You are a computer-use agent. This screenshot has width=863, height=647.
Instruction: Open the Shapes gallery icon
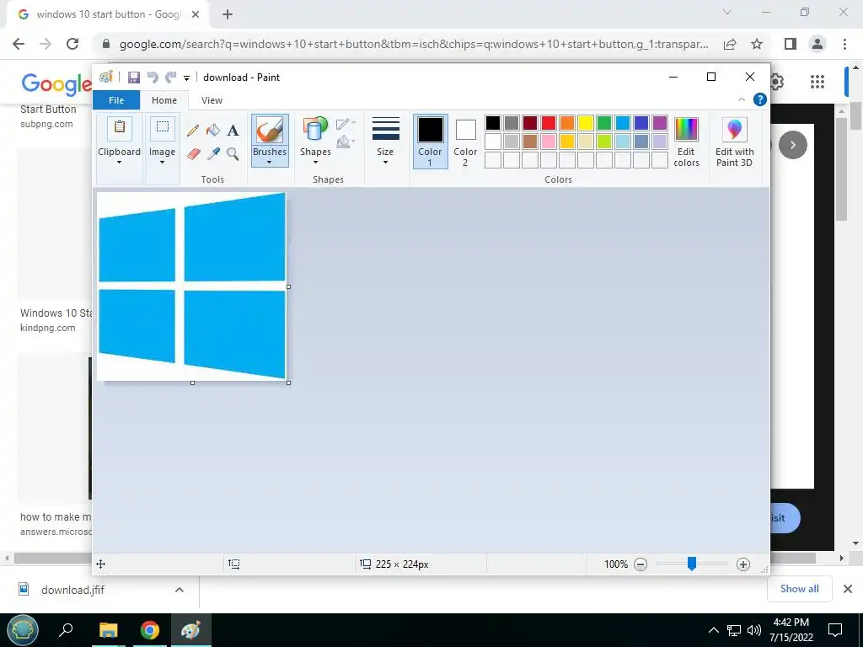pyautogui.click(x=315, y=130)
